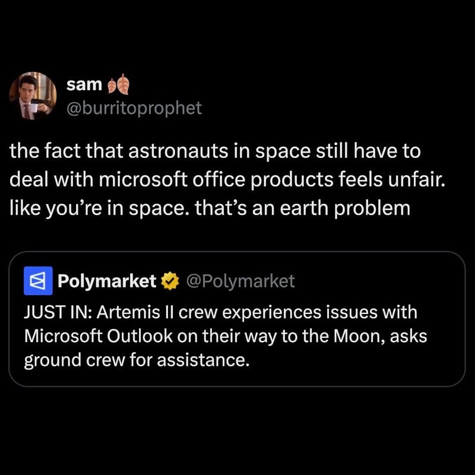
Task: Click Polymarket's gold verified badge
Action: coord(170,281)
